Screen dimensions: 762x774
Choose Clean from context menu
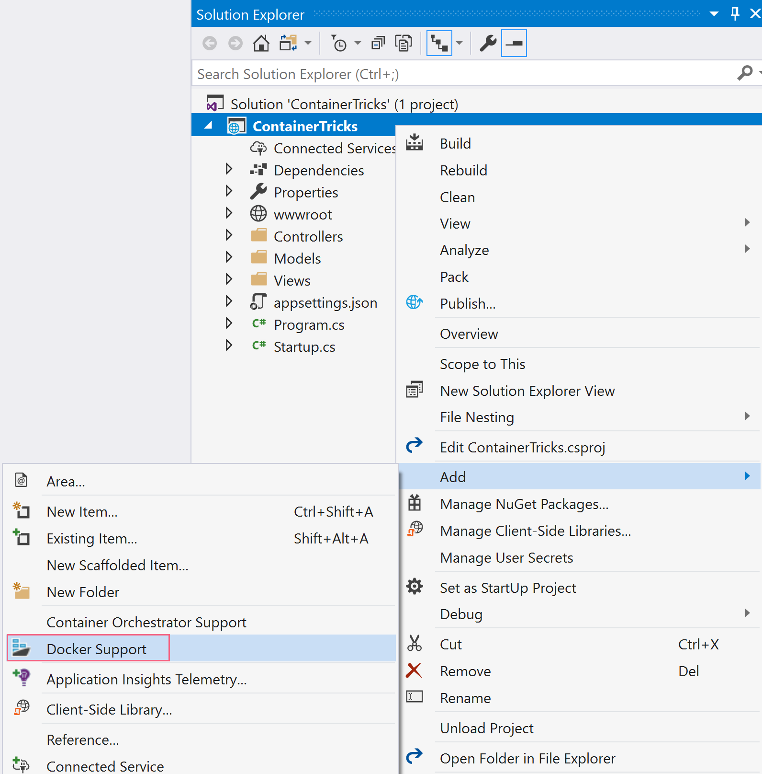point(578,197)
